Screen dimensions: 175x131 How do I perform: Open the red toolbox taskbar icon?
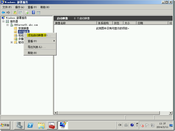52,125
